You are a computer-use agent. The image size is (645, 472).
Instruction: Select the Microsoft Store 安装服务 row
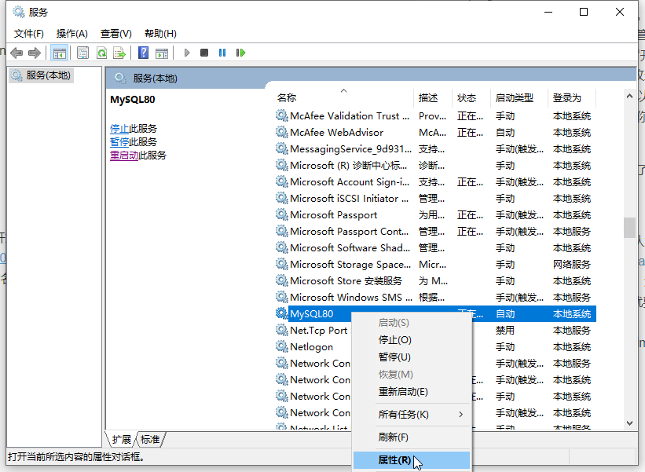tap(435, 281)
